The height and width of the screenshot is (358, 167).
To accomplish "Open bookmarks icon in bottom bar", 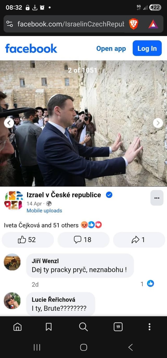I will click(49, 326).
